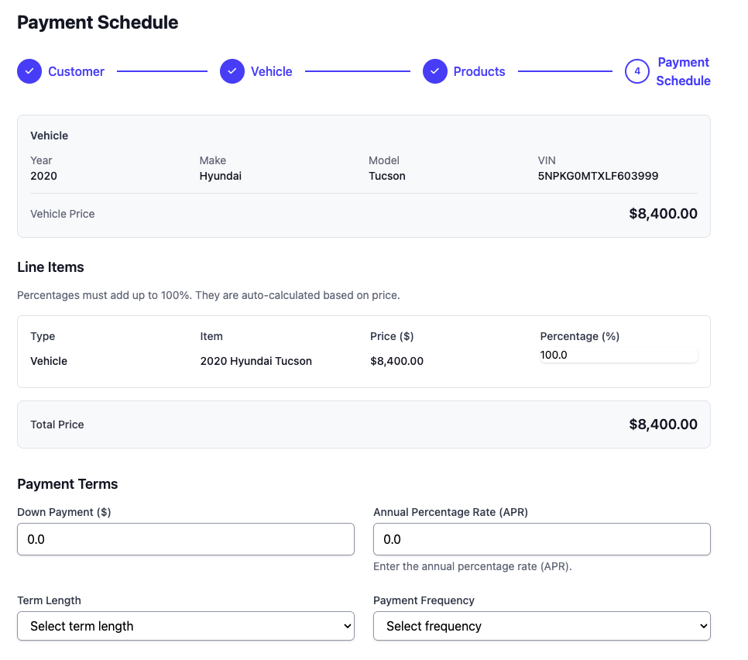The width and height of the screenshot is (748, 660).
Task: Select the Percentage field showing 100.0
Action: point(618,355)
